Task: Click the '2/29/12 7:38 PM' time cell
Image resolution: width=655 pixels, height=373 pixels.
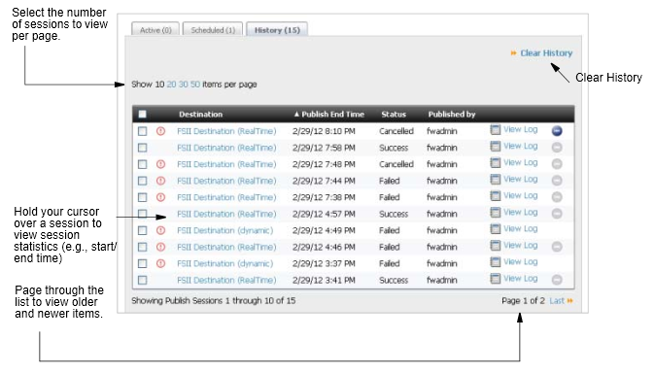Action: pos(324,197)
